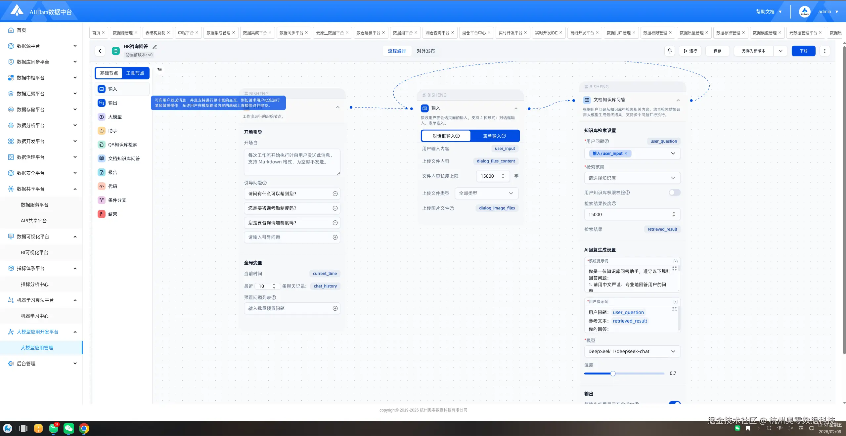Viewport: 846px width, 436px height.
Task: Click the collapse node panel icon
Action: pyautogui.click(x=159, y=69)
